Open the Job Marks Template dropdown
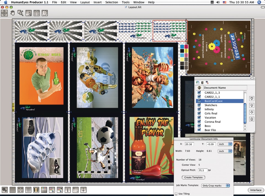The width and height of the screenshot is (265, 196). 215,185
